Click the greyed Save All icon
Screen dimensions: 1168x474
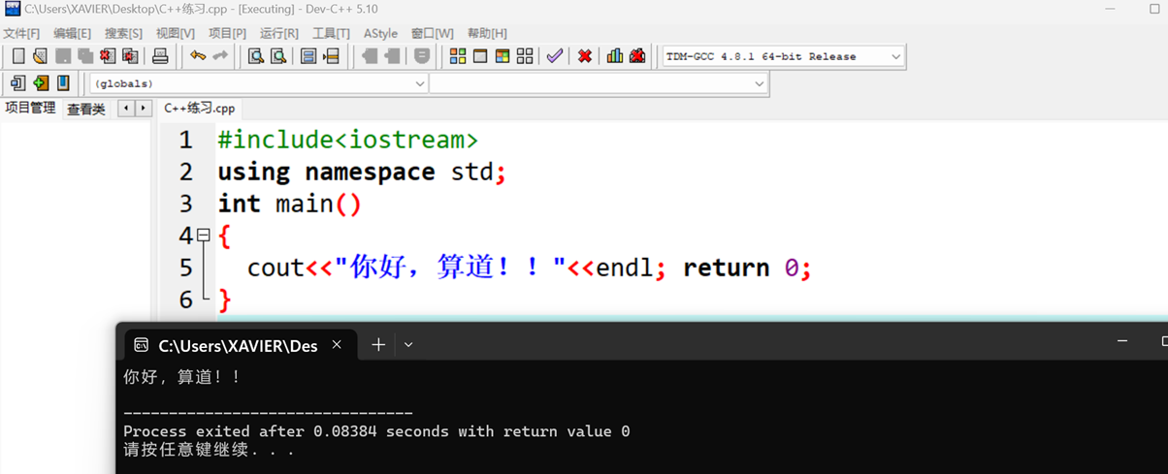point(85,56)
